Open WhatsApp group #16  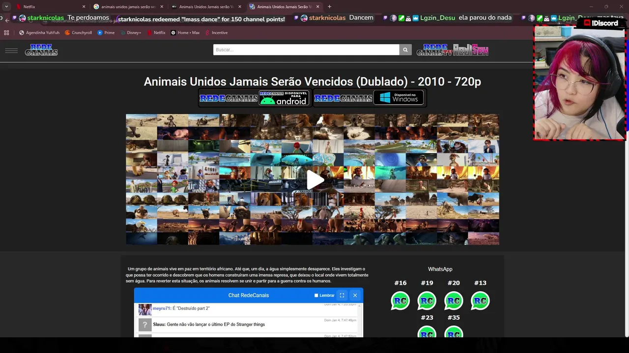click(x=400, y=301)
